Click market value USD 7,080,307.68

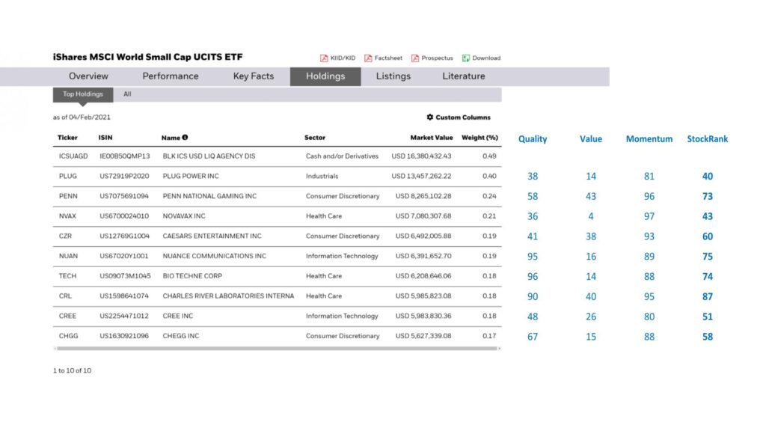pyautogui.click(x=423, y=216)
